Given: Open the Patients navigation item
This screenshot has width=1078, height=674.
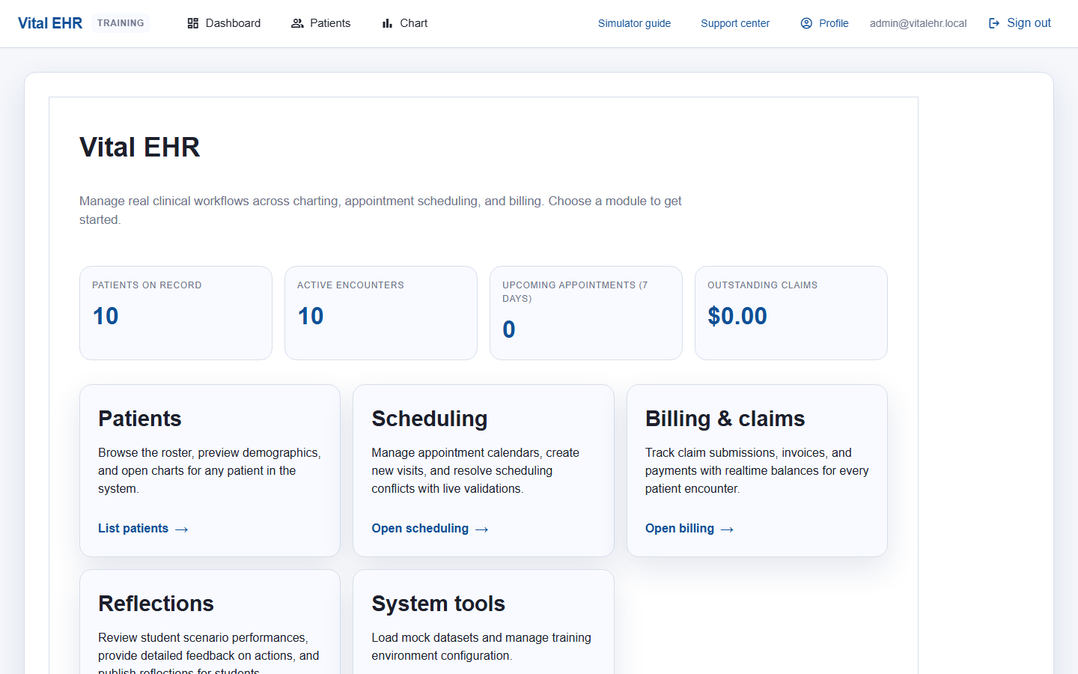Looking at the screenshot, I should (x=320, y=23).
